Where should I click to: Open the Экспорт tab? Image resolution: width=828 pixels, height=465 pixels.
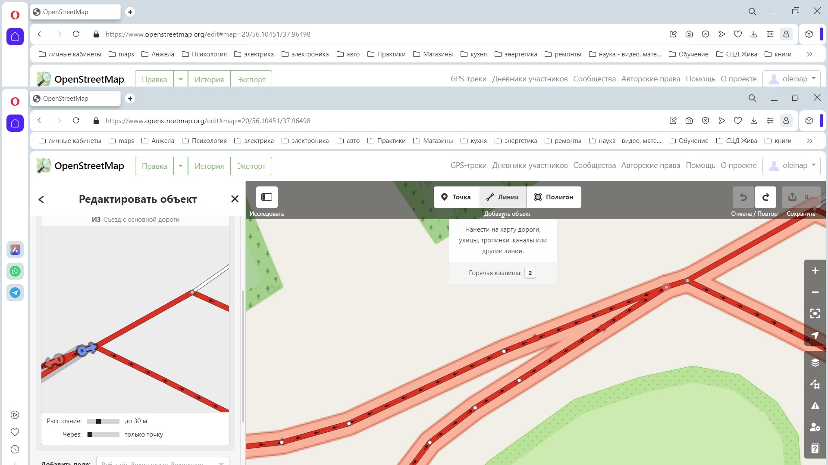point(251,166)
